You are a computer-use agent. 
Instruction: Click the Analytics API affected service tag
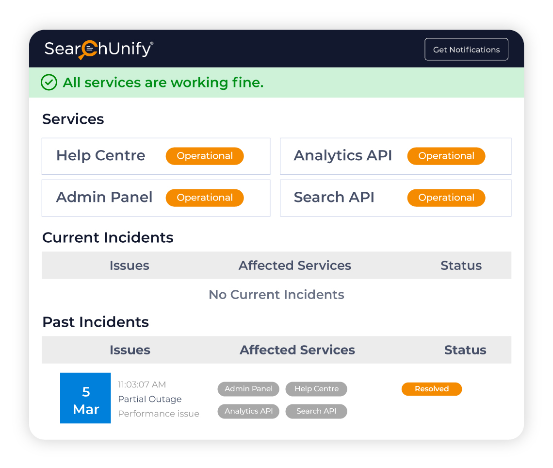coord(248,411)
